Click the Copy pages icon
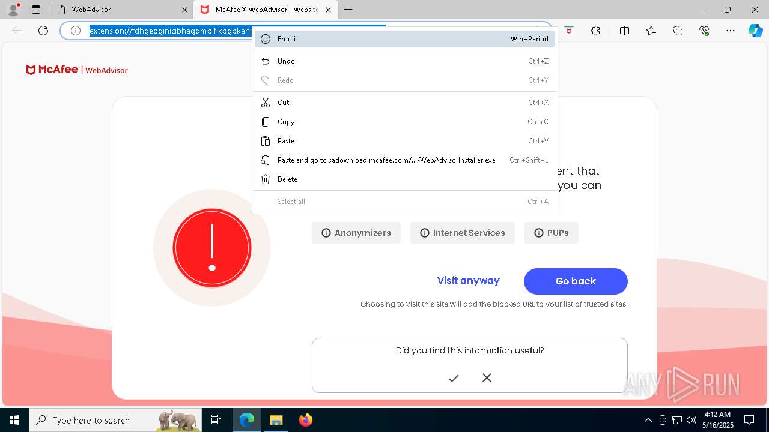769x432 pixels. pos(266,122)
